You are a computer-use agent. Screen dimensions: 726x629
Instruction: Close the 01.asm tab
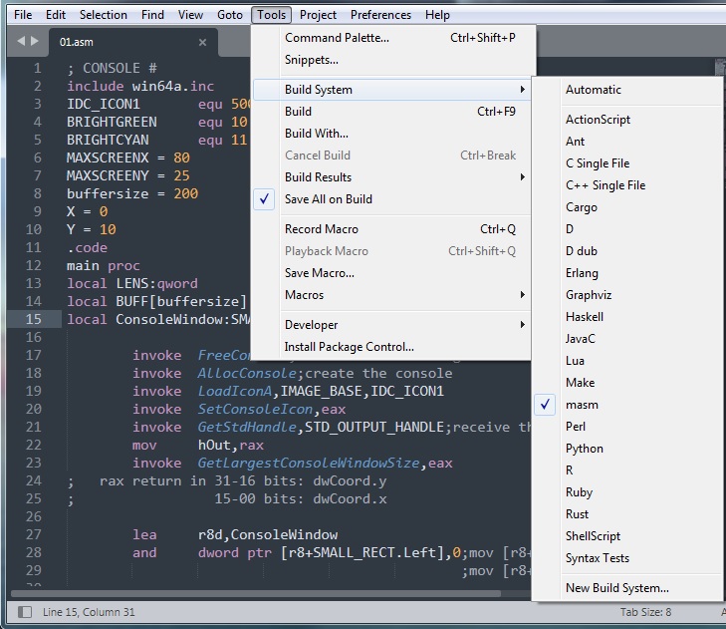tap(203, 43)
